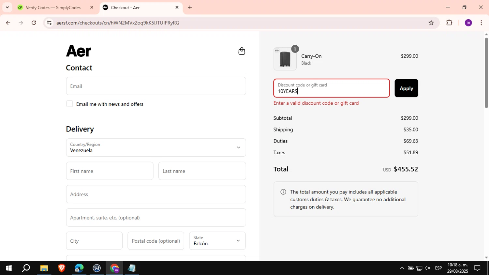
Task: Click the invalid discount code error message
Action: point(316,103)
